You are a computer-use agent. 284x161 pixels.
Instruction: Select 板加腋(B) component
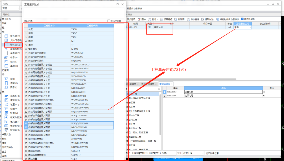(15, 130)
